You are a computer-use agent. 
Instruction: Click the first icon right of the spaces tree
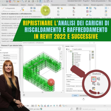point(93,52)
